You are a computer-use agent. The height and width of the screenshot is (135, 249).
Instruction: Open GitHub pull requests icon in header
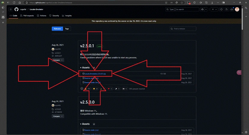point(226,9)
